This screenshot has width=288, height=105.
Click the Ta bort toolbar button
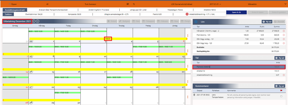(x=112, y=21)
